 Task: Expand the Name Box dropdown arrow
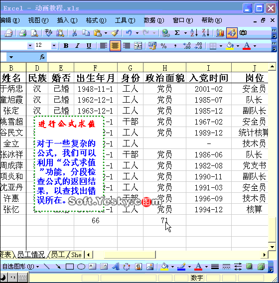point(11,57)
